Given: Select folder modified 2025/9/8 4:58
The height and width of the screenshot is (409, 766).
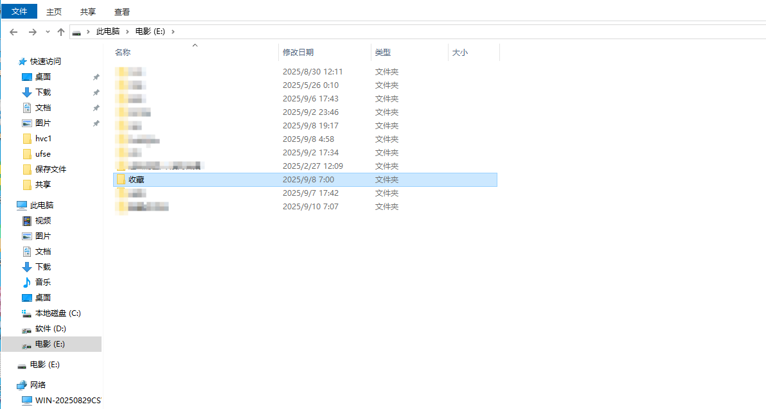Looking at the screenshot, I should (x=305, y=139).
